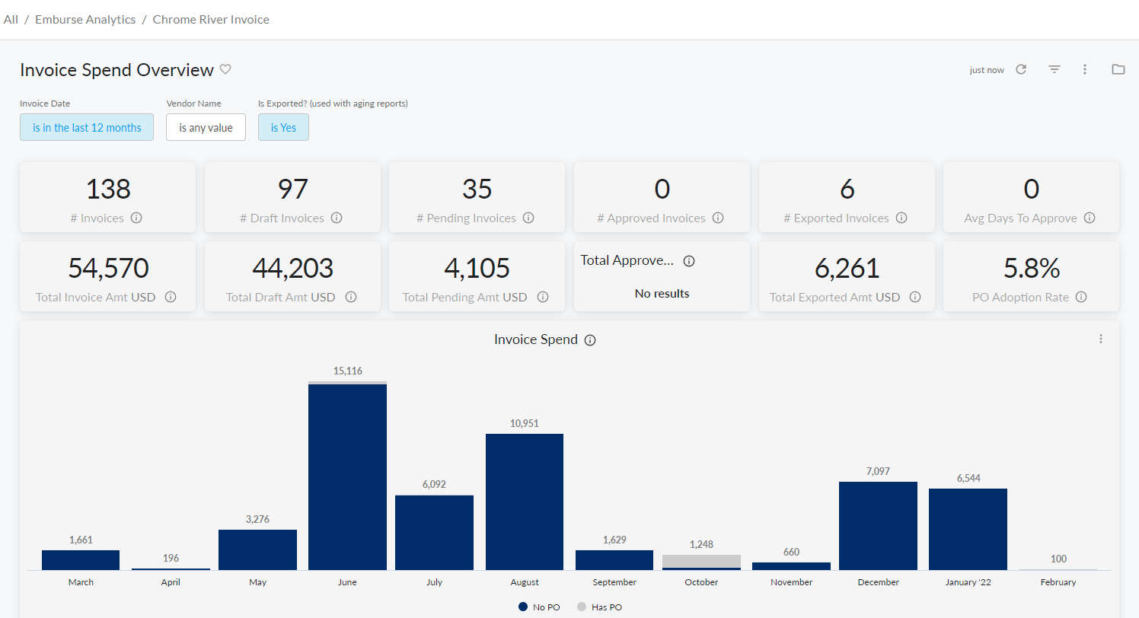Viewport: 1139px width, 618px height.
Task: Open the Invoice Spend tile options menu
Action: click(x=1100, y=339)
